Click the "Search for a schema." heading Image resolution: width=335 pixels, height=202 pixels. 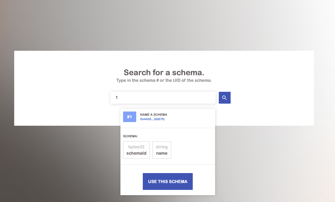164,72
